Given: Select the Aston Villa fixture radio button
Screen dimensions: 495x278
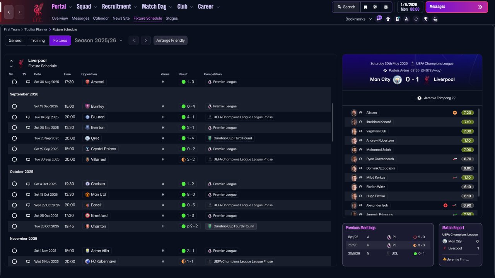Looking at the screenshot, I should click(14, 251).
